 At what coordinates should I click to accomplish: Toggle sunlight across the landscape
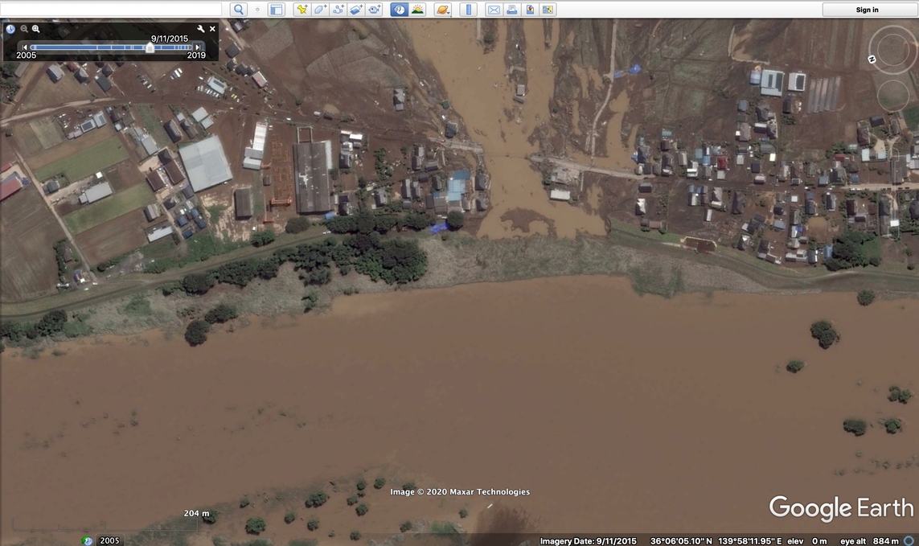[x=417, y=10]
